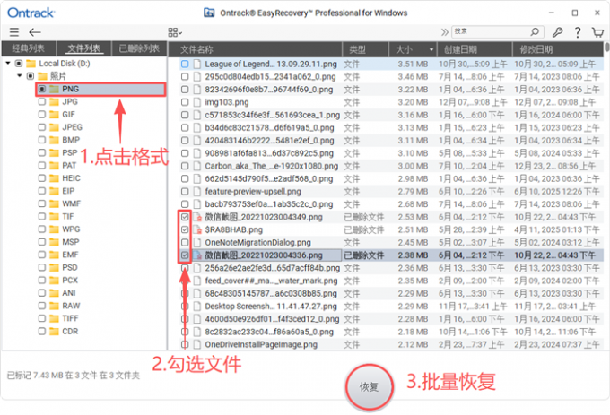Select the EIP folder icon
610x415 pixels.
54,191
